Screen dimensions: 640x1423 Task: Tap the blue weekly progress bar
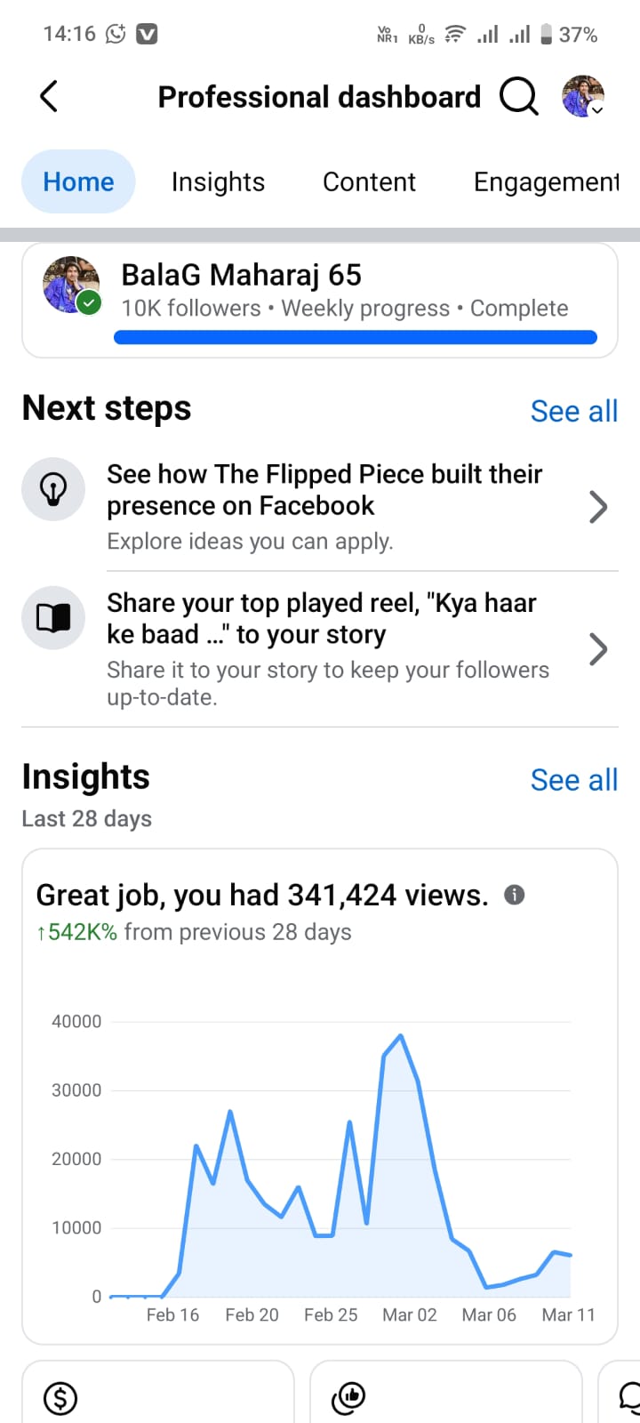(356, 337)
